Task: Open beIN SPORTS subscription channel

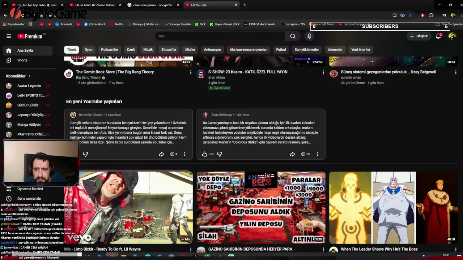Action: tap(27, 96)
